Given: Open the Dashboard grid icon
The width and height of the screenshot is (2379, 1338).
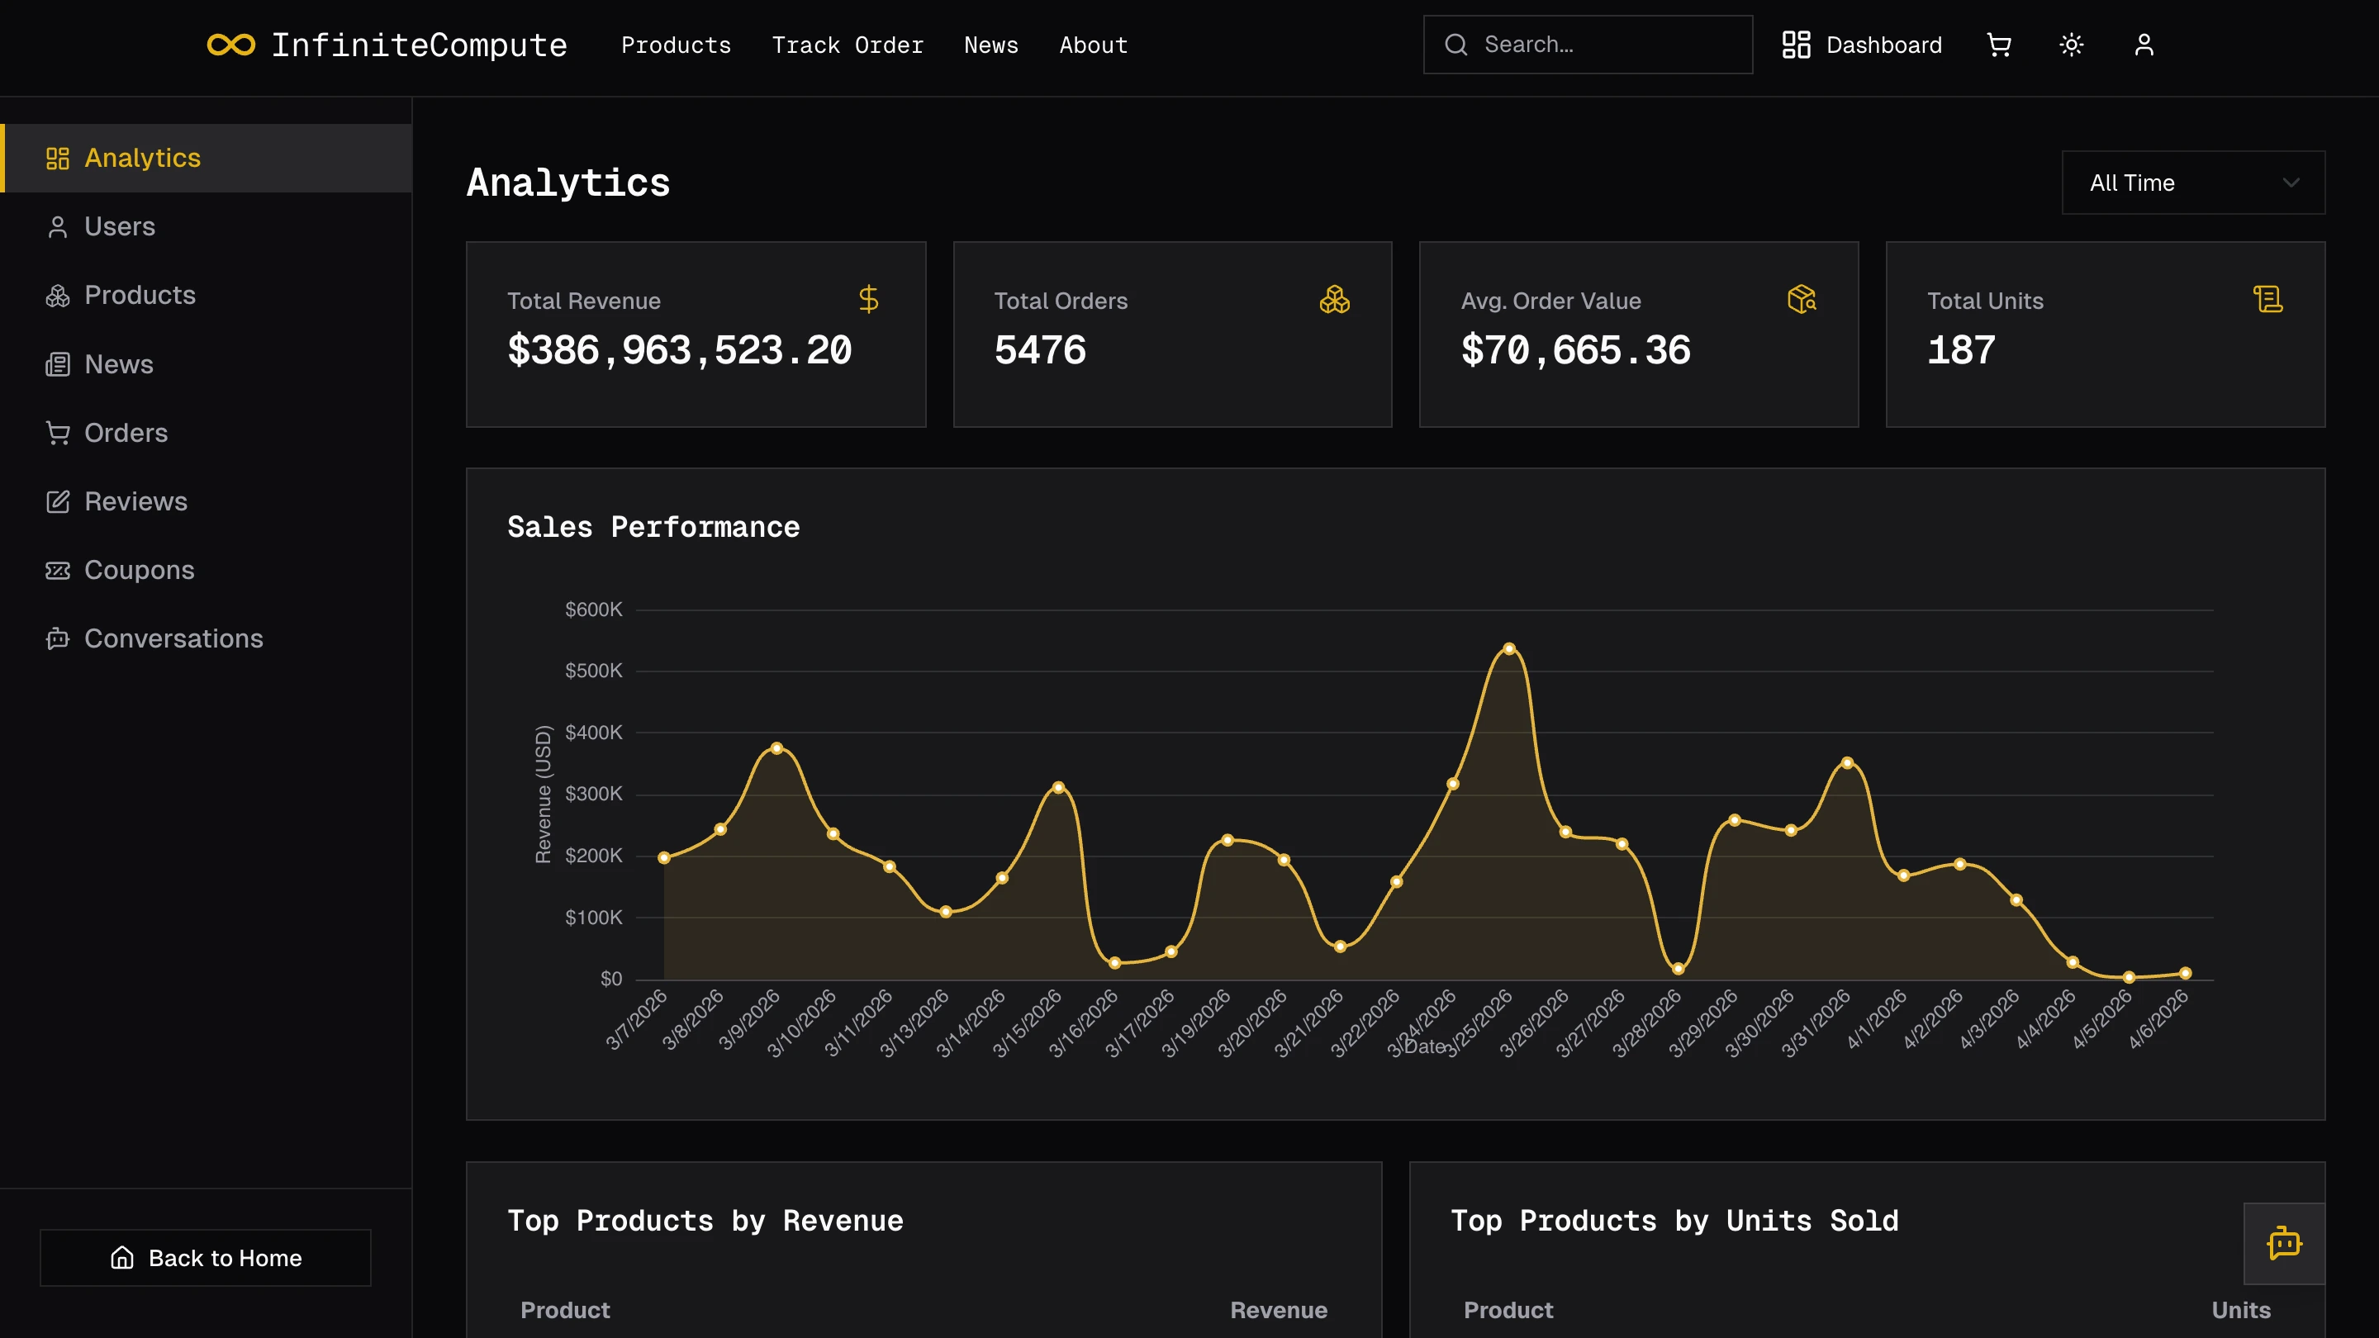Looking at the screenshot, I should point(1797,45).
